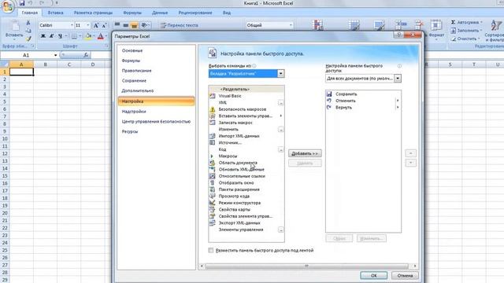Open the Данные ribbon tab
Image resolution: width=504 pixels, height=283 pixels.
(160, 13)
